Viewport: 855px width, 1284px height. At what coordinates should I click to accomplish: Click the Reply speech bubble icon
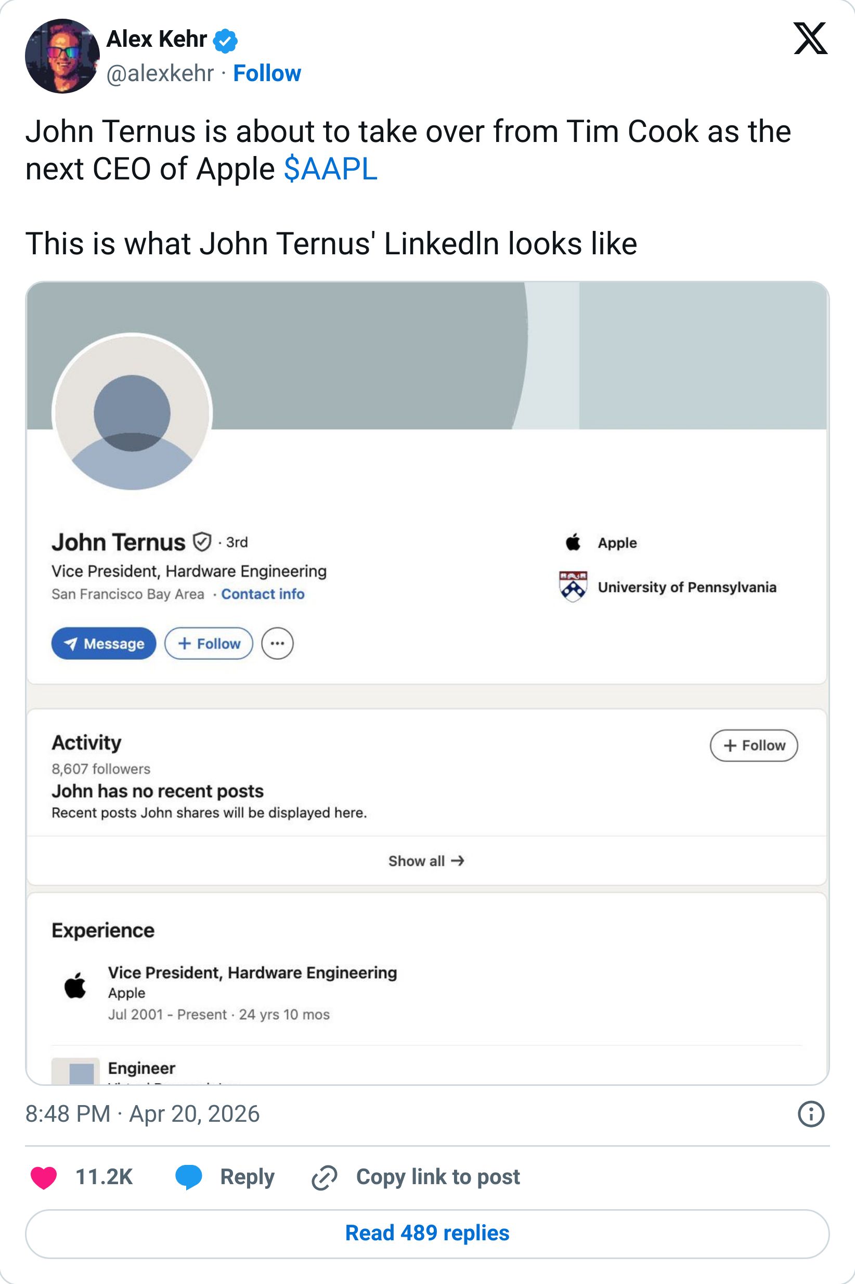(x=189, y=1177)
